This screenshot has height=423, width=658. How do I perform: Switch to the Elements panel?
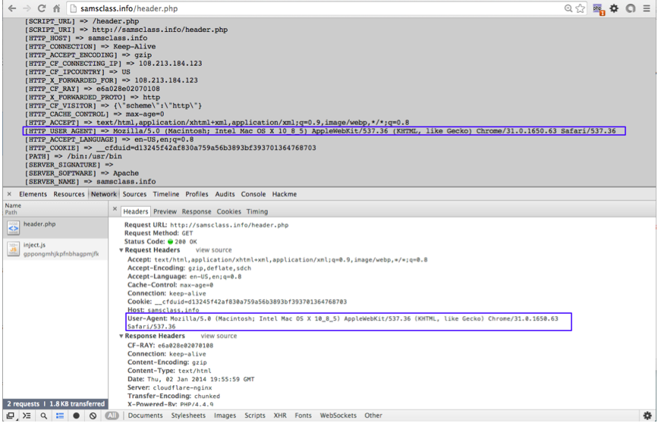[33, 194]
